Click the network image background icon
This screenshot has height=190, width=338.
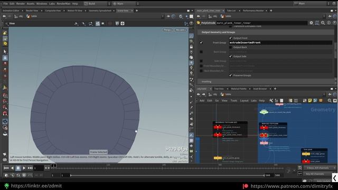coord(315,101)
